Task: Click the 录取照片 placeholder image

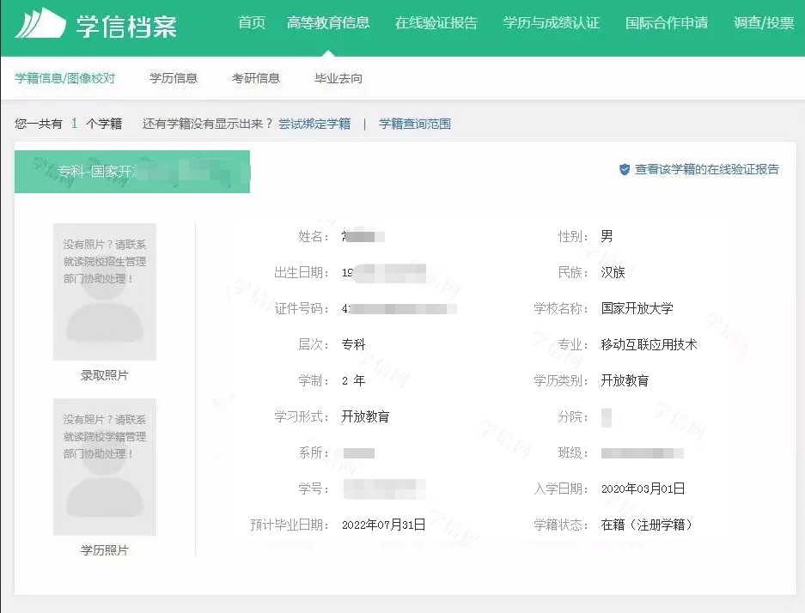Action: [x=104, y=292]
